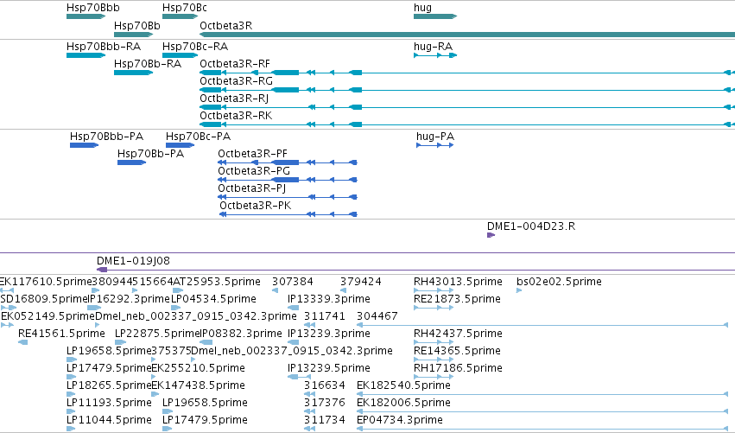Click the Octbeta3R-RK transcript label
This screenshot has height=433, width=735.
tap(236, 116)
